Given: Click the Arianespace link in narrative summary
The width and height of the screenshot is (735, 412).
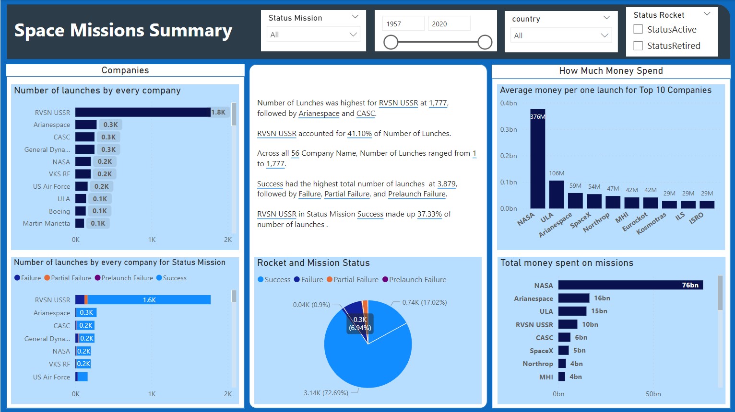Looking at the screenshot, I should (319, 114).
